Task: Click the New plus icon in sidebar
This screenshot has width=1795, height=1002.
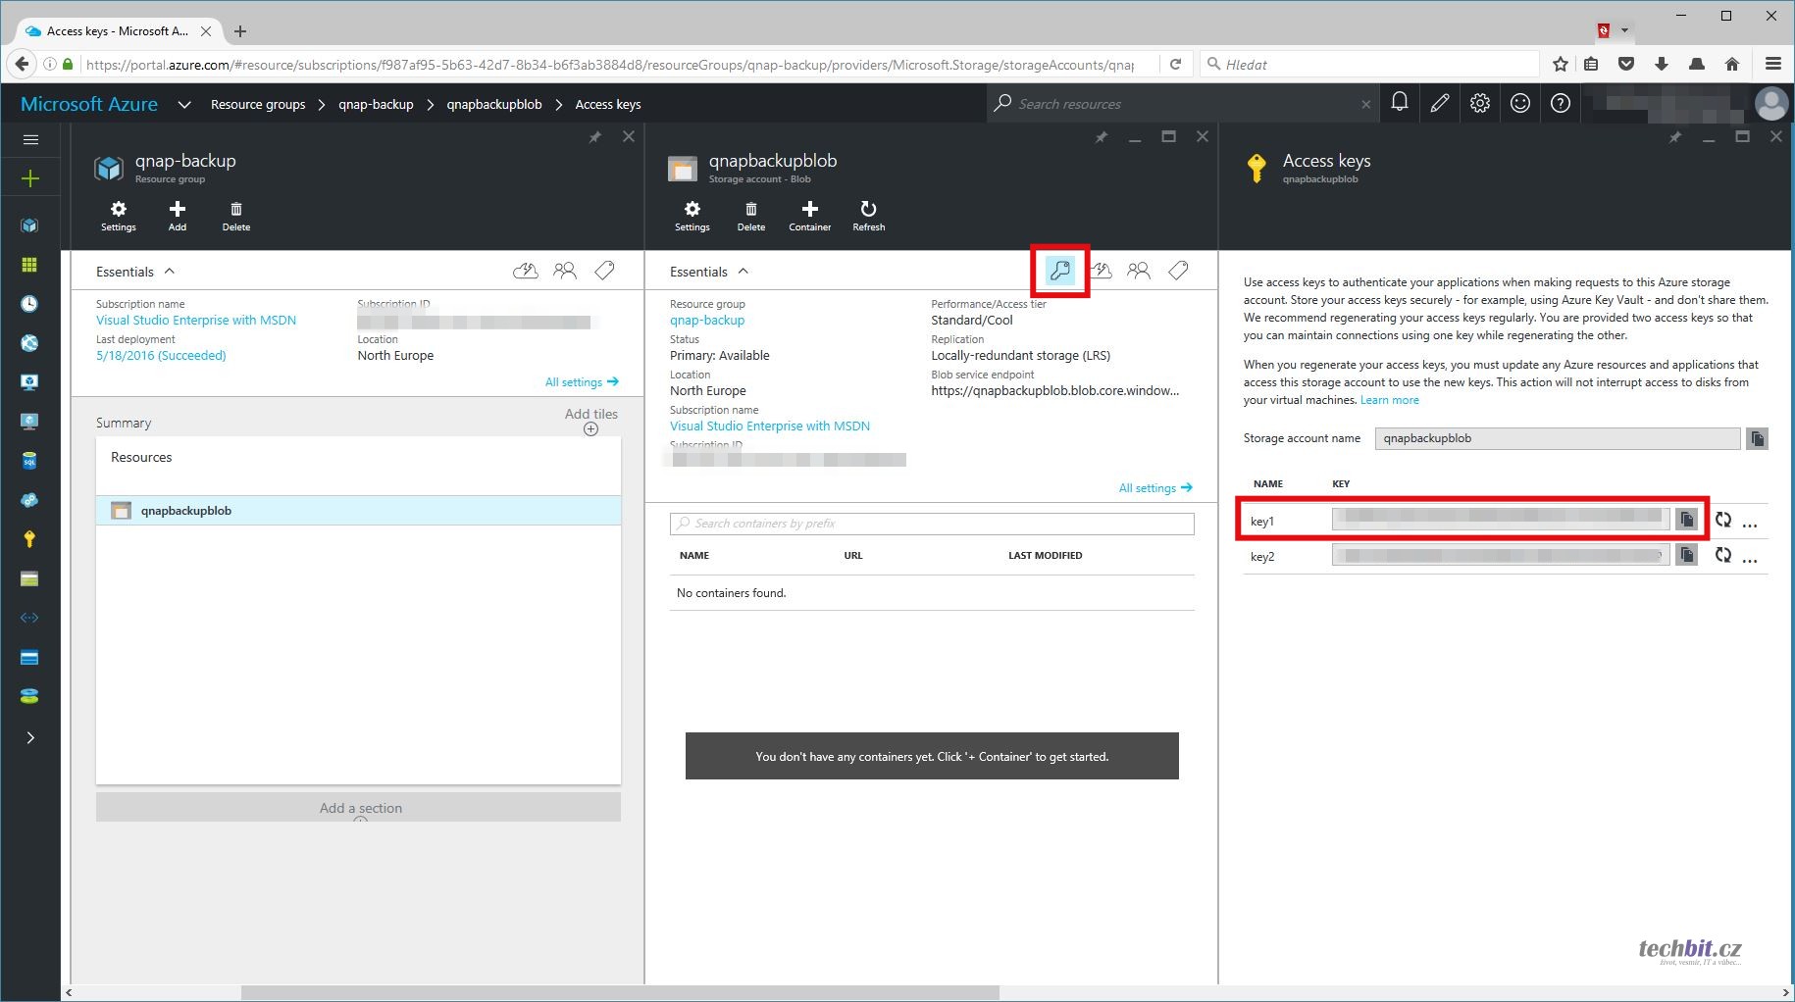Action: [30, 178]
